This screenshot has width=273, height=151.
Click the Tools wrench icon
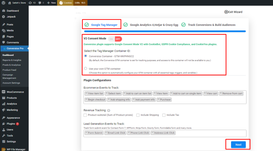[4, 136]
